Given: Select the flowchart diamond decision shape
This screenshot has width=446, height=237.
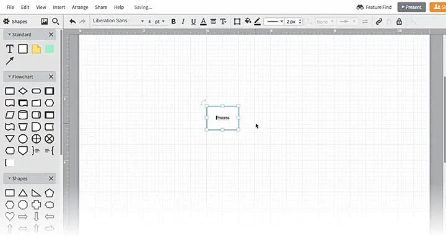Looking at the screenshot, I should pos(23,91).
